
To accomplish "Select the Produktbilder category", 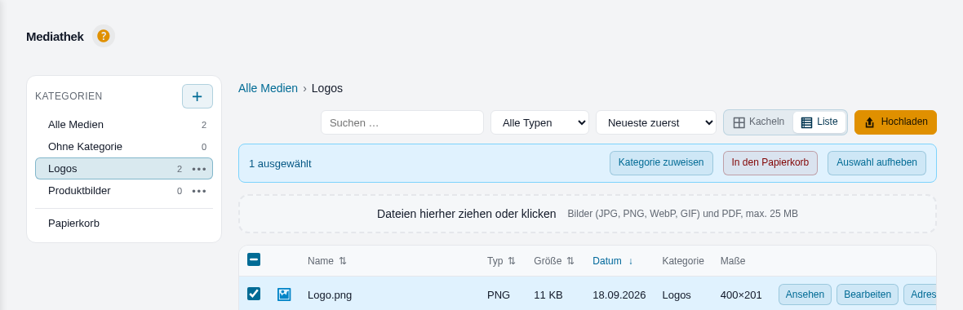I will pos(124,191).
